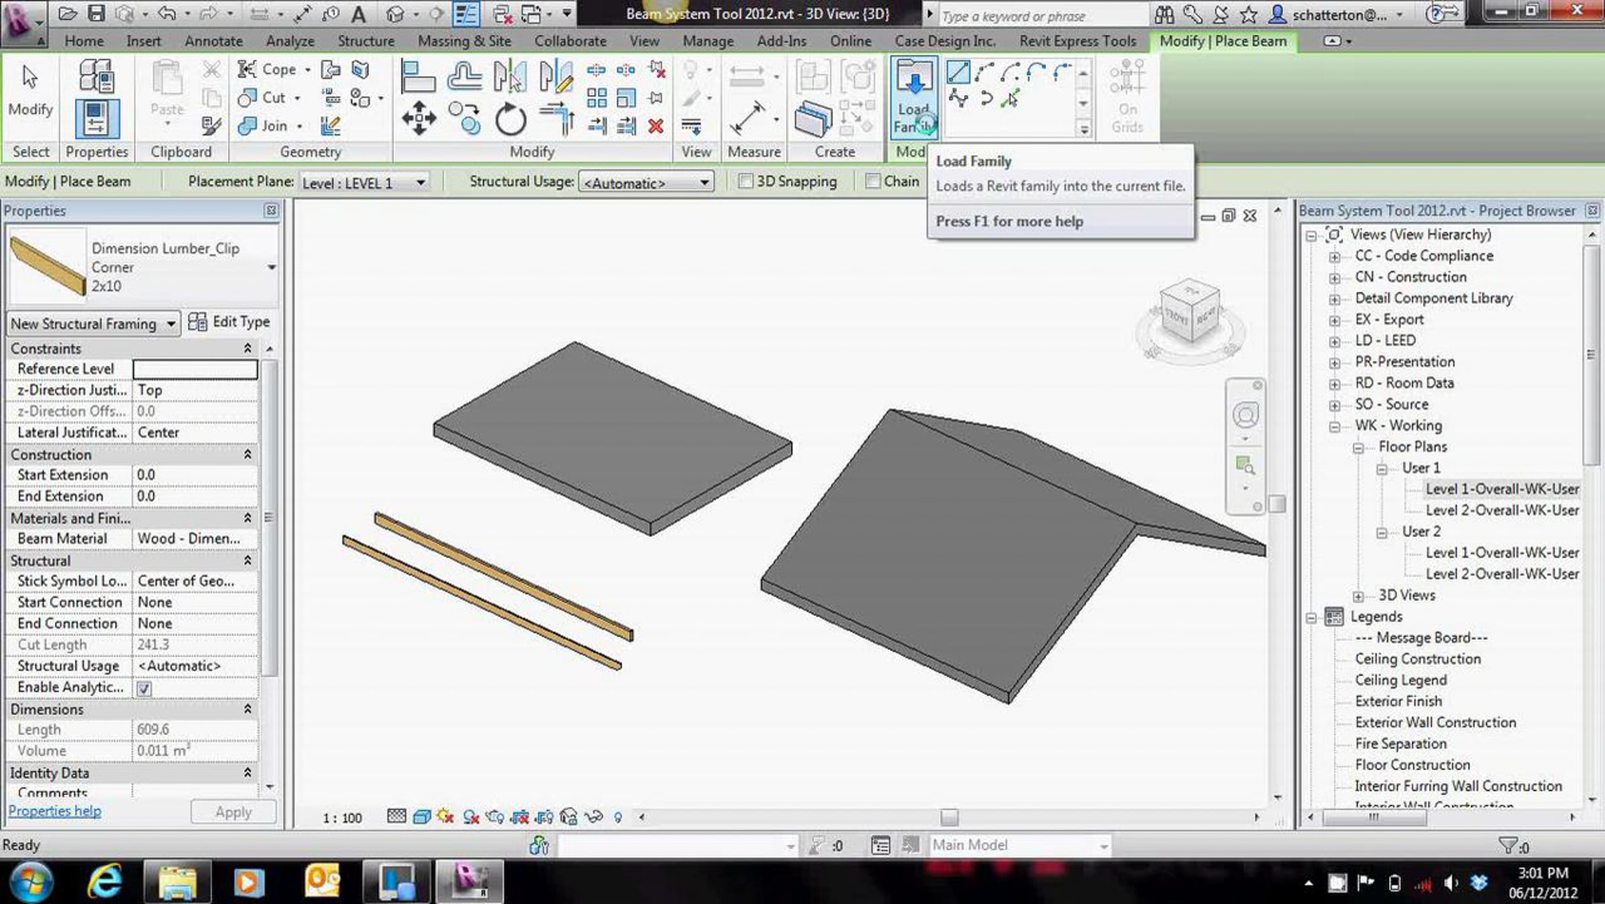
Task: Expand the CC - Code Compliance node
Action: 1335,257
